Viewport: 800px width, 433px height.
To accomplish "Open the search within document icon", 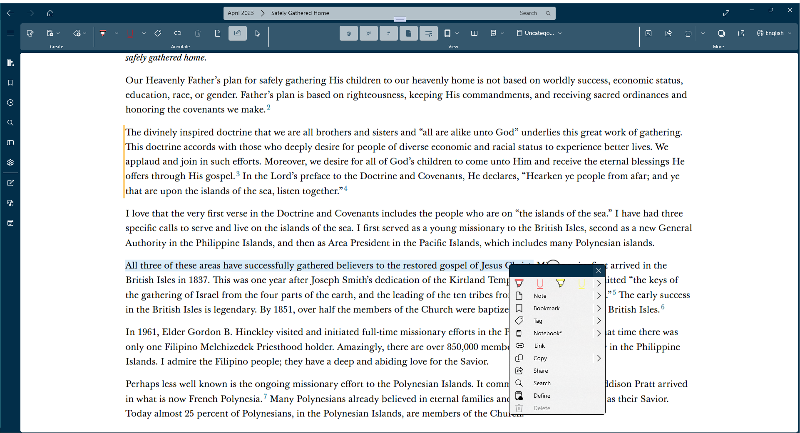I will pyautogui.click(x=648, y=33).
